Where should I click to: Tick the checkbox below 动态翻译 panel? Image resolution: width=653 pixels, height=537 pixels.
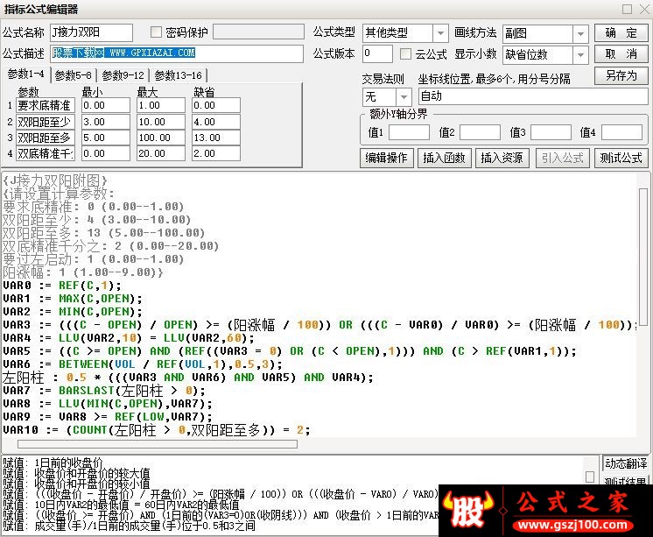590,477
